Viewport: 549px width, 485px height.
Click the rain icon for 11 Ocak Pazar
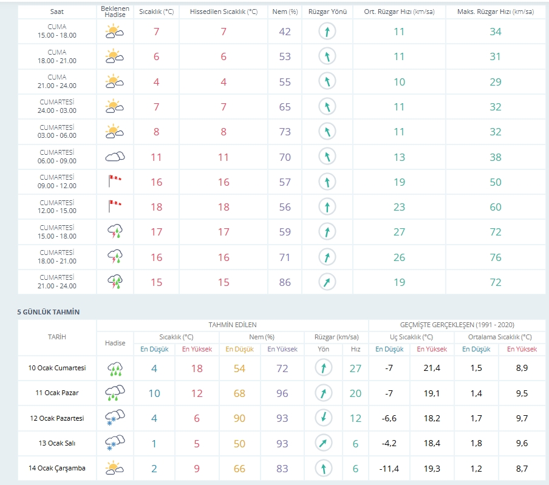(115, 393)
